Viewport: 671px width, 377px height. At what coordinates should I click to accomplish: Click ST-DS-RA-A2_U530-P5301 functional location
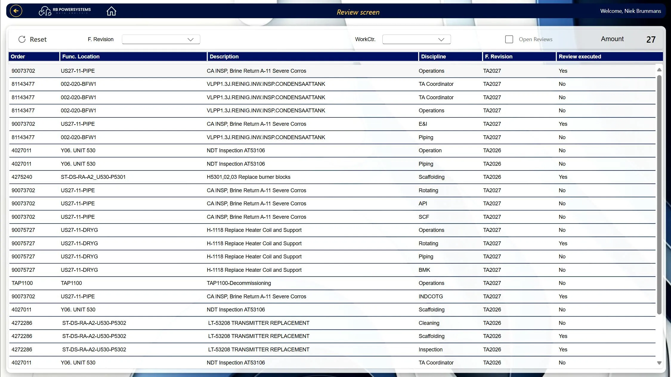[93, 177]
